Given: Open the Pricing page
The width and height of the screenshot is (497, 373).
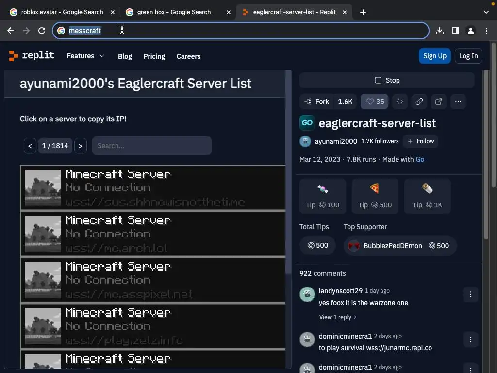Looking at the screenshot, I should [154, 56].
